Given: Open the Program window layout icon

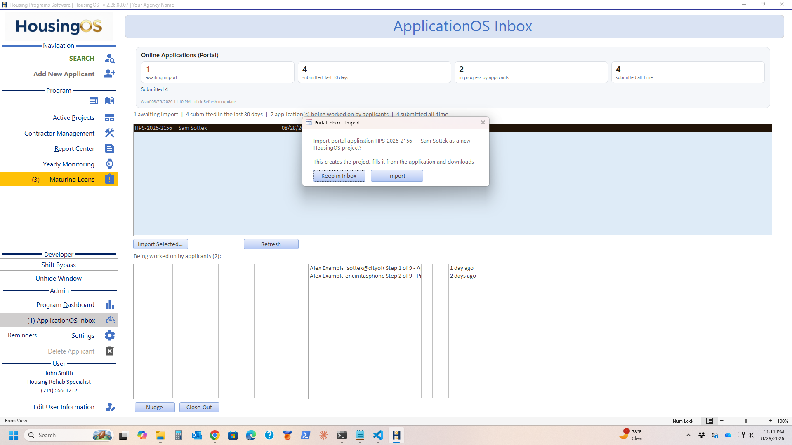Looking at the screenshot, I should (94, 101).
